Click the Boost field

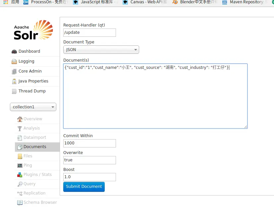coord(89,177)
